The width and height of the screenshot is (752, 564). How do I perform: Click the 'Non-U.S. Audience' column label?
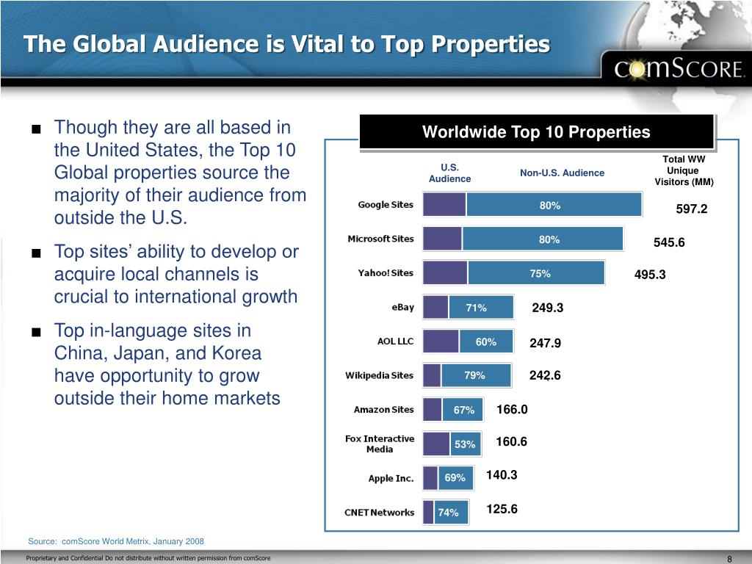click(562, 173)
